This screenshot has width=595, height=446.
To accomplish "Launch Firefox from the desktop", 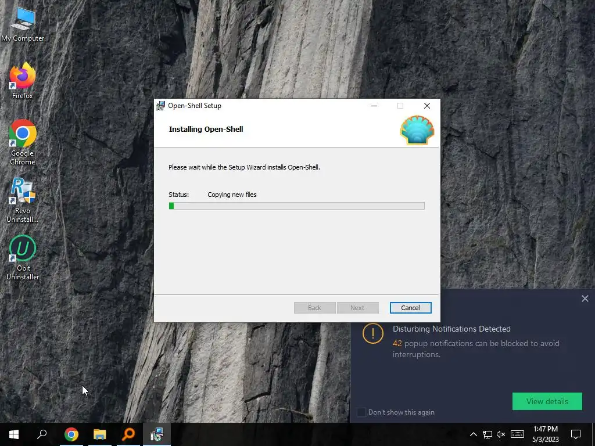I will 23,80.
